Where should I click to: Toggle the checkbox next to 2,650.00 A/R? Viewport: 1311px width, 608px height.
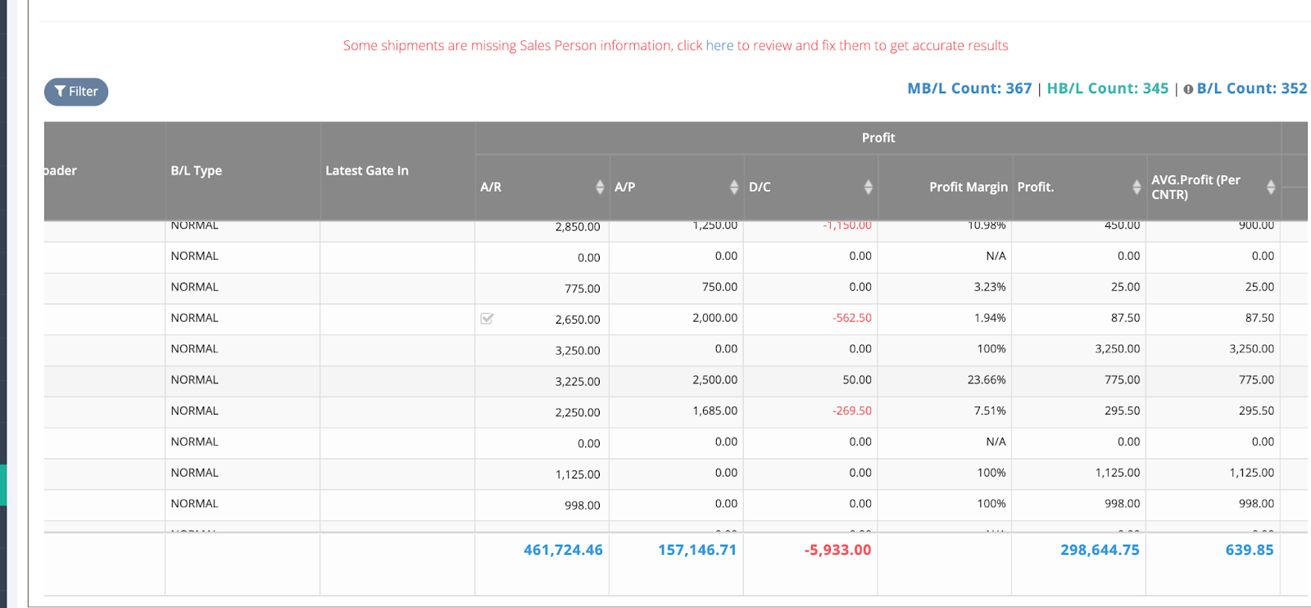tap(487, 319)
